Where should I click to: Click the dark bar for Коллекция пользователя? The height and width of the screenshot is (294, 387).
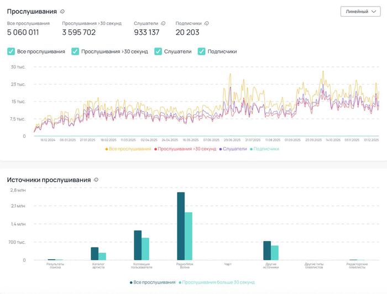tap(138, 245)
